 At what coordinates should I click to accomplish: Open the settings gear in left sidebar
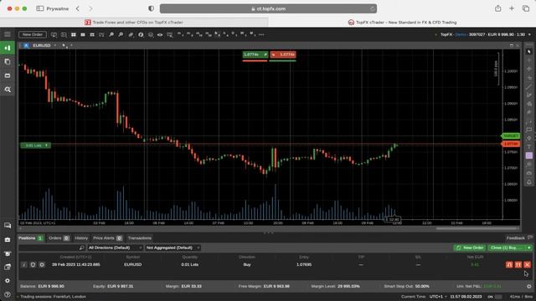(8, 281)
